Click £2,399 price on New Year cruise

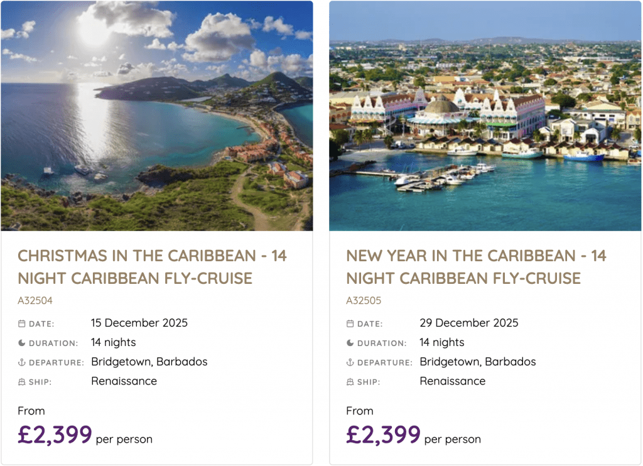tap(383, 434)
